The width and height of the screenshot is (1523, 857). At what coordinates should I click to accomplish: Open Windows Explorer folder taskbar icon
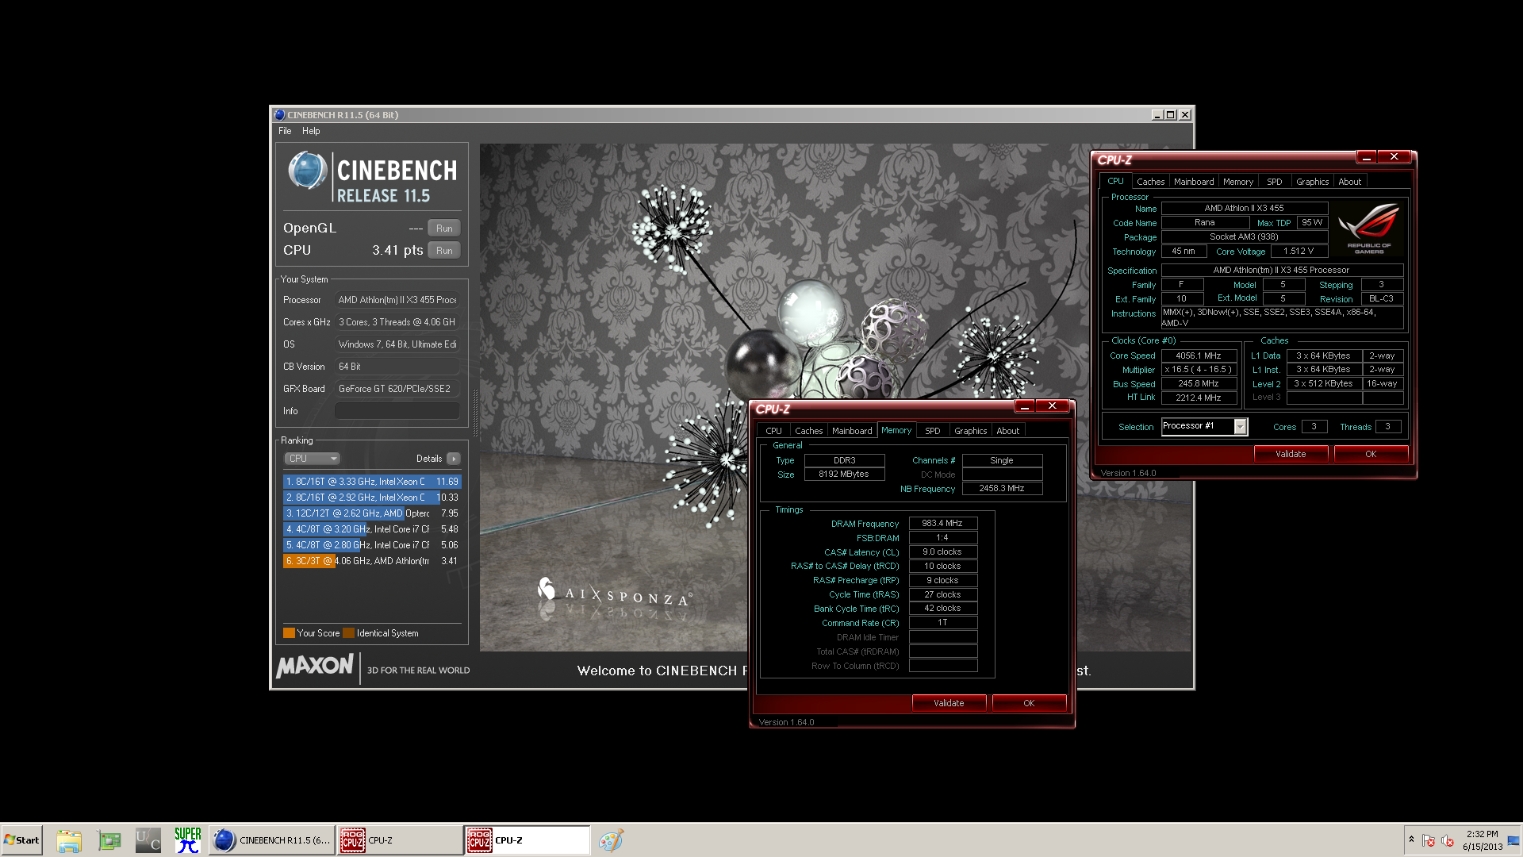tap(69, 840)
